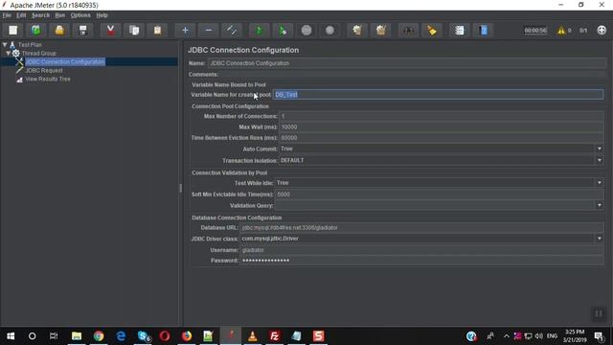Select Thread Group in the tree

click(38, 54)
